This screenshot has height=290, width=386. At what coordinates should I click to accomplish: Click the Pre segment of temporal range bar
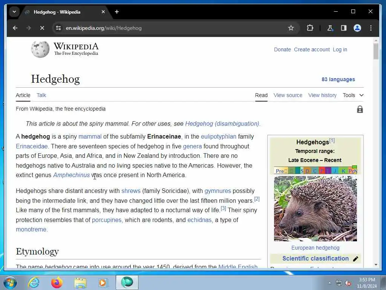(x=280, y=171)
